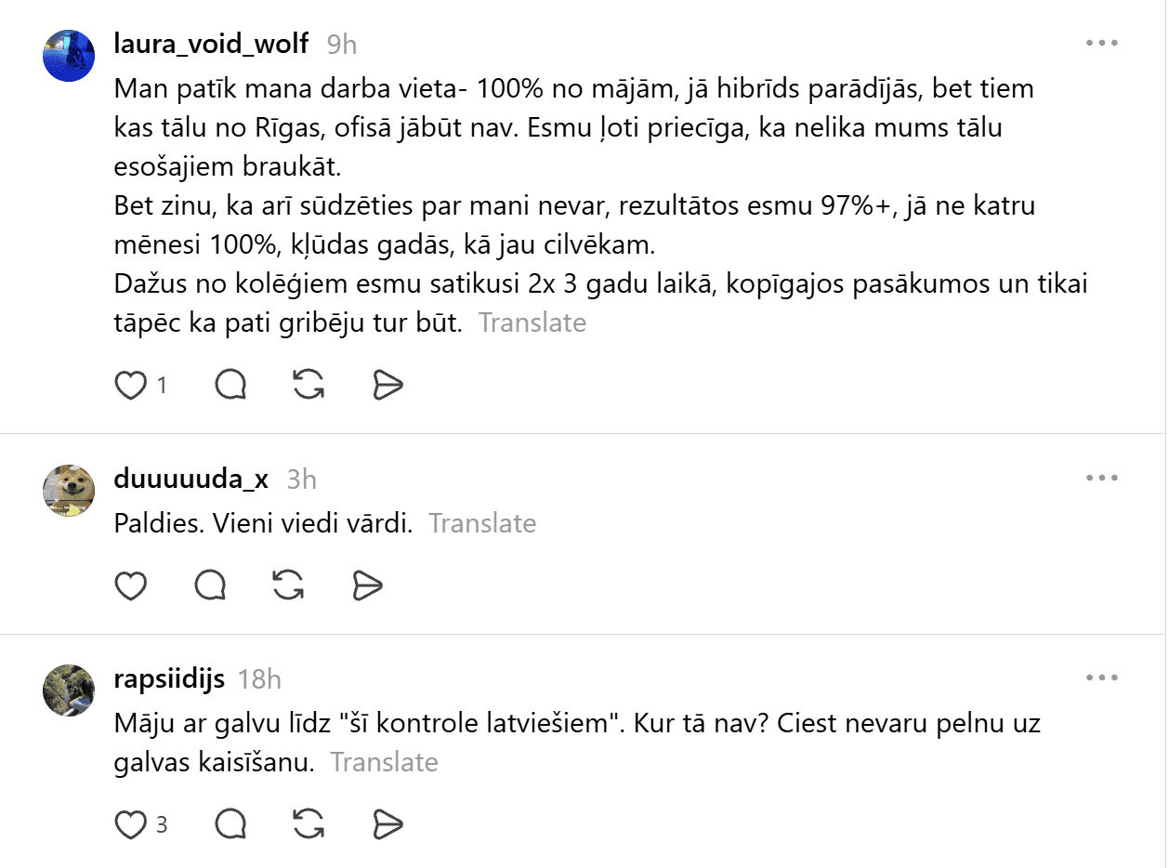Like duuuuuda_x's reply
1169x868 pixels.
click(131, 585)
